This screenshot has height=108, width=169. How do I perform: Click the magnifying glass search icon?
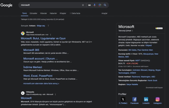[105, 5]
